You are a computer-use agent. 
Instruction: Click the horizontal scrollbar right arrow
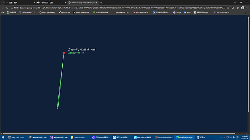[x=246, y=134]
